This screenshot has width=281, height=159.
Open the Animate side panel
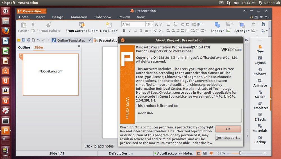click(260, 83)
